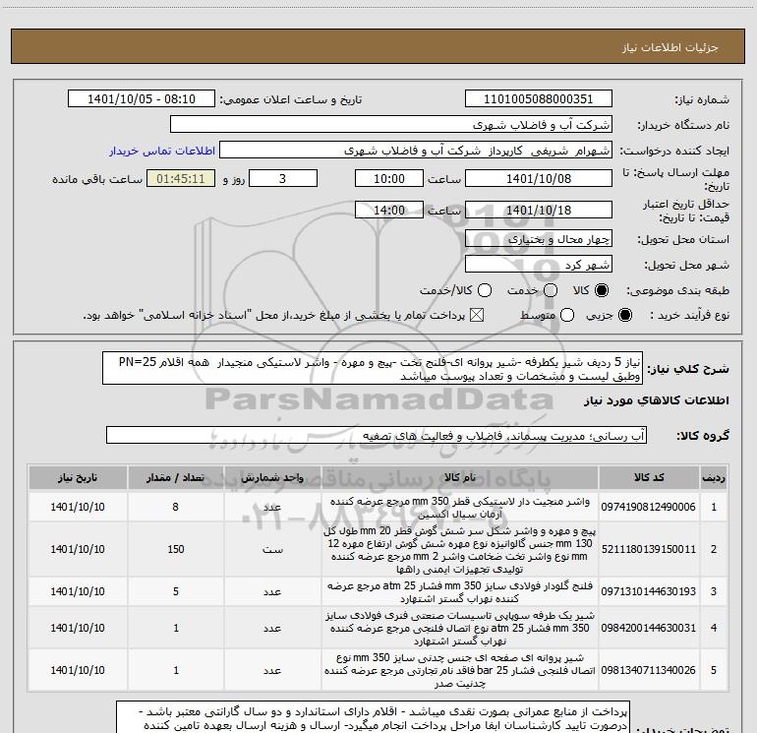Click the شرح کلی نیاز description box
This screenshot has width=757, height=733.
(x=373, y=368)
